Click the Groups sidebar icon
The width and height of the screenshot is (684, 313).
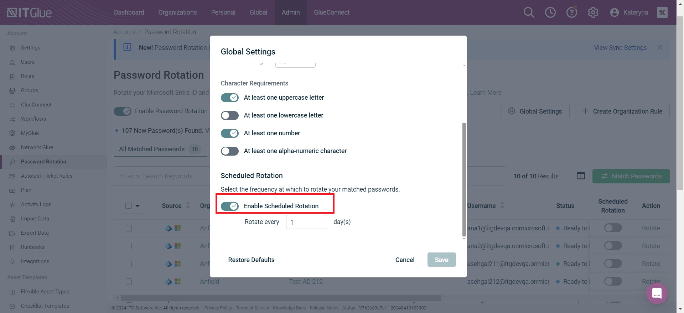coord(12,90)
